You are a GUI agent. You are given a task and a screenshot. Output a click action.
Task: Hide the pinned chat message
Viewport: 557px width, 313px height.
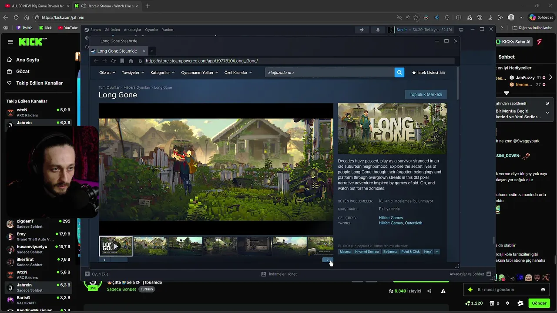(x=547, y=103)
